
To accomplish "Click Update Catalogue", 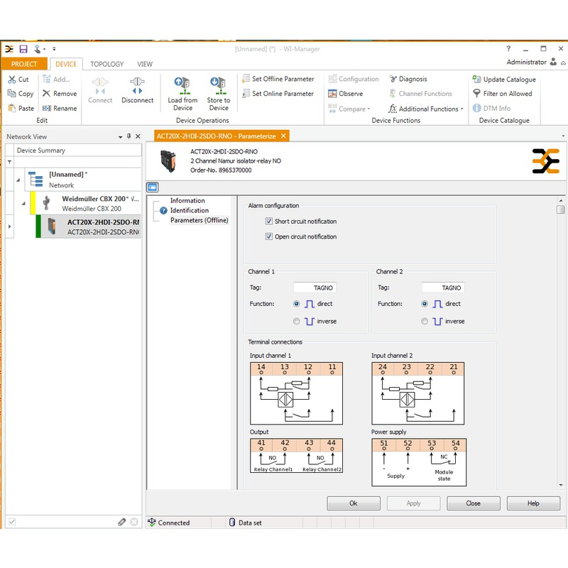I will pyautogui.click(x=504, y=79).
